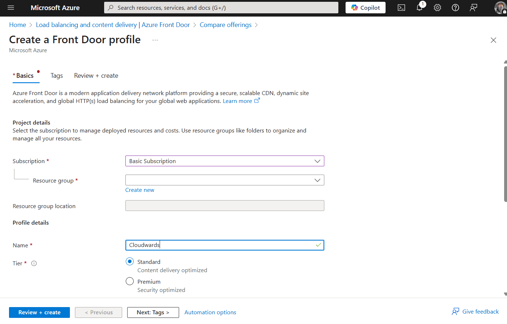Click the top bar feedback icon
Viewport: 507px width, 324px height.
473,8
